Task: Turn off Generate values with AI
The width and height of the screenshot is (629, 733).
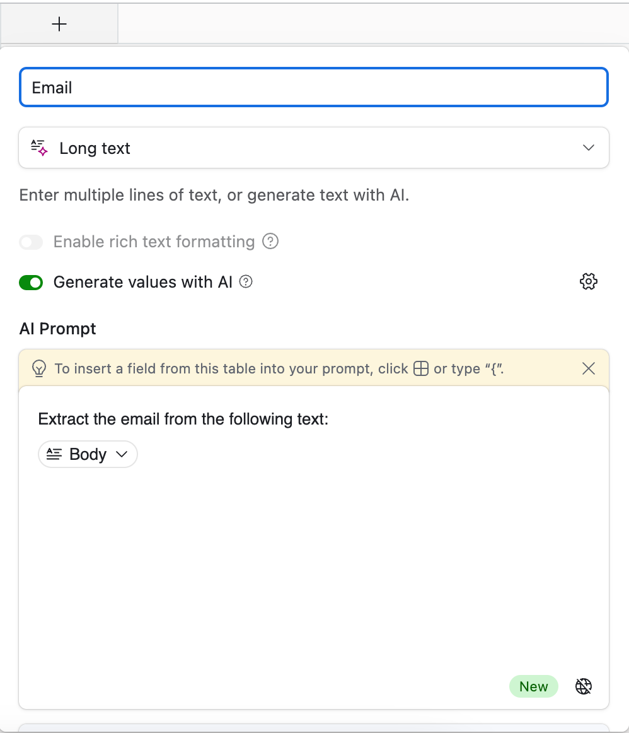Action: (x=31, y=283)
